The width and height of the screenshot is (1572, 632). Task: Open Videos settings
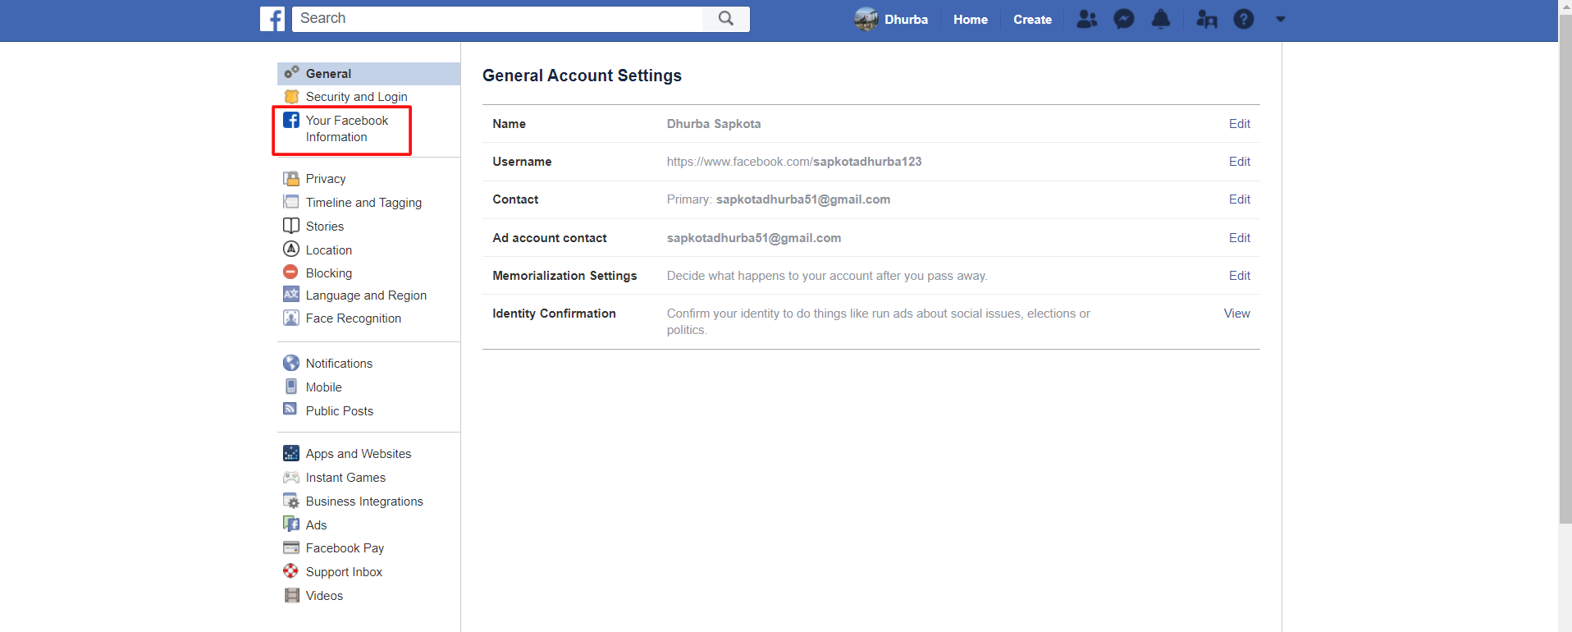pyautogui.click(x=324, y=596)
